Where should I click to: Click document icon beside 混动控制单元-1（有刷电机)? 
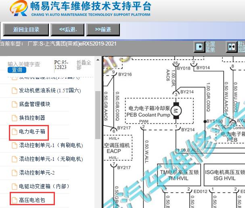[x=15, y=146]
